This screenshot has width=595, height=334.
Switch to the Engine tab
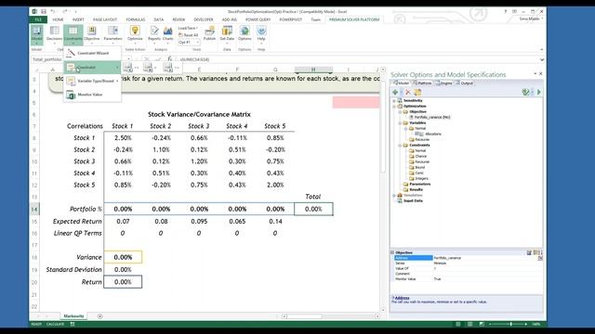click(x=443, y=83)
